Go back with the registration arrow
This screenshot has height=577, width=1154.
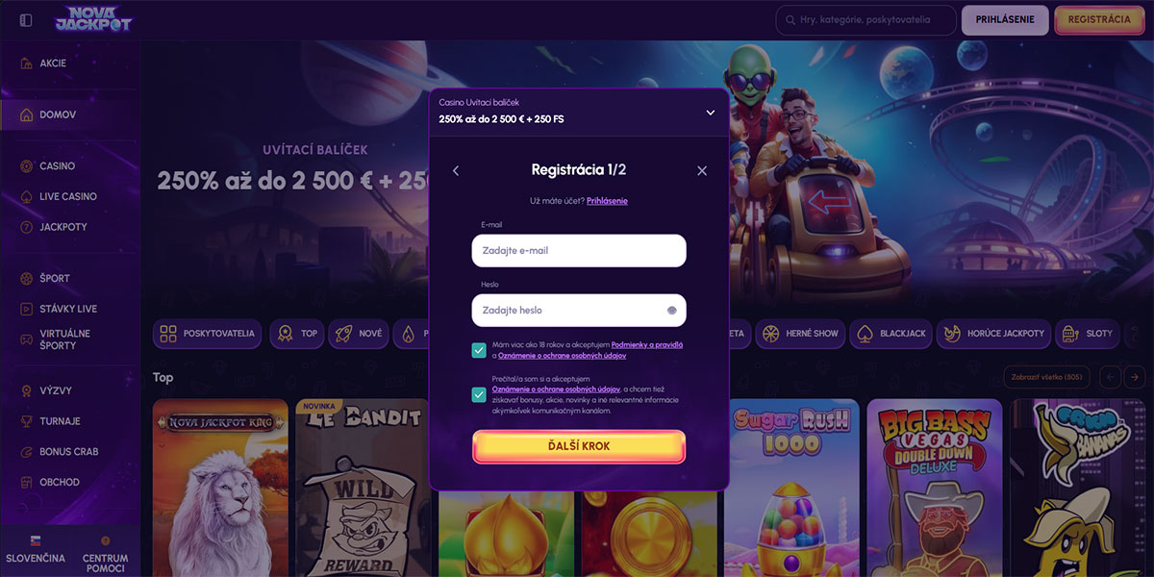tap(456, 170)
